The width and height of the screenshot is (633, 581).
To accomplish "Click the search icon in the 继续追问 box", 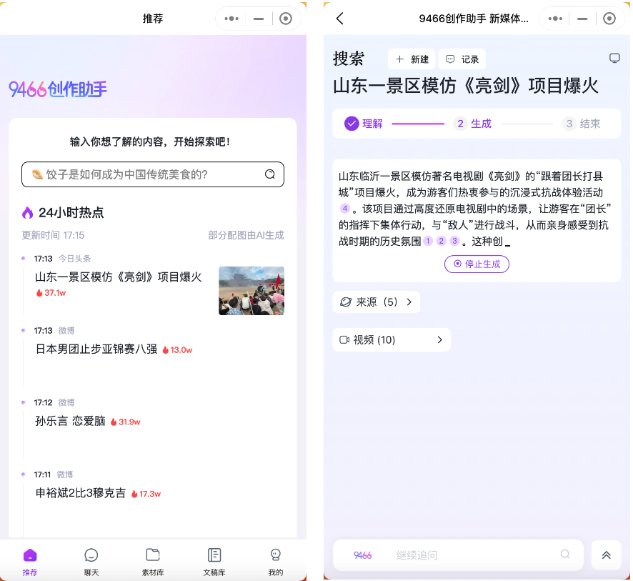I will pyautogui.click(x=565, y=555).
